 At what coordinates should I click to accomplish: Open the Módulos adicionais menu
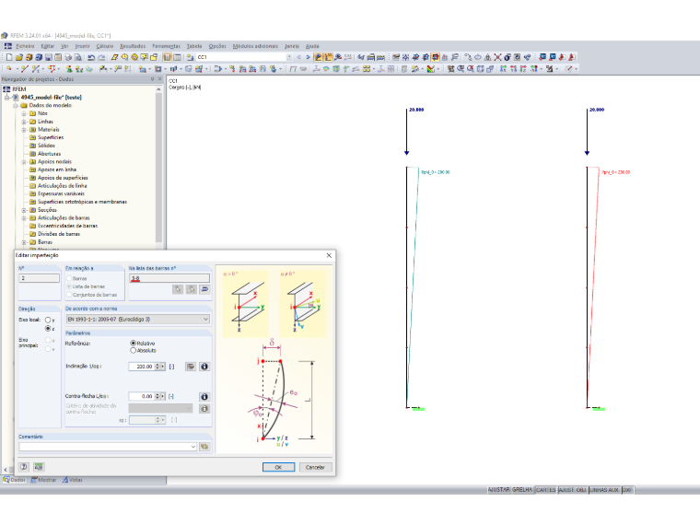click(255, 46)
